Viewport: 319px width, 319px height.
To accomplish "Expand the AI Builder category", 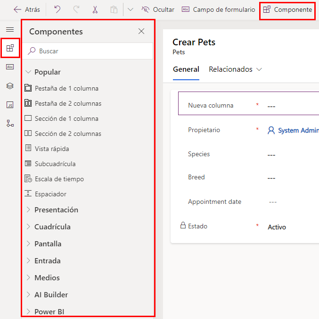I will pyautogui.click(x=47, y=295).
